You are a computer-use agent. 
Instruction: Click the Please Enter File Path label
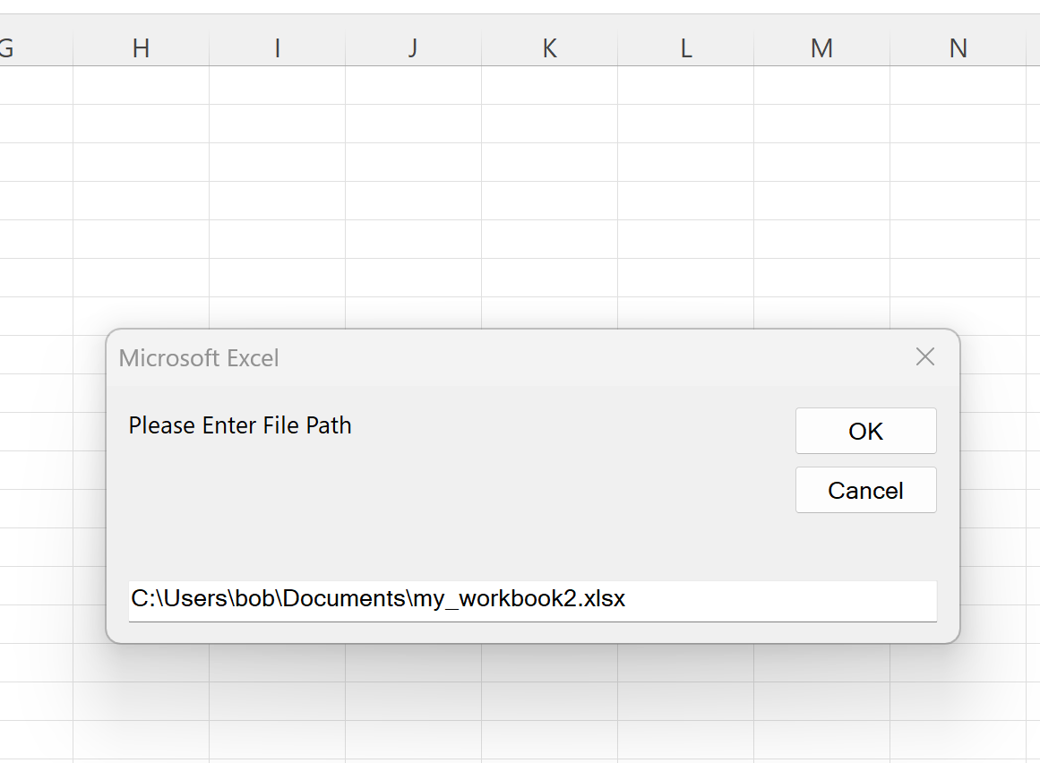(x=239, y=425)
